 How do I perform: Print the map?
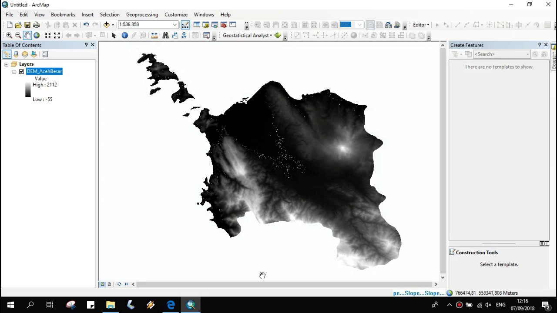[37, 25]
